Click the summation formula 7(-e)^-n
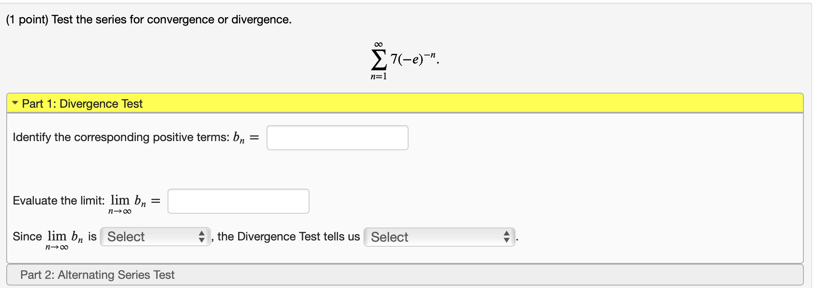The width and height of the screenshot is (813, 288). (414, 59)
